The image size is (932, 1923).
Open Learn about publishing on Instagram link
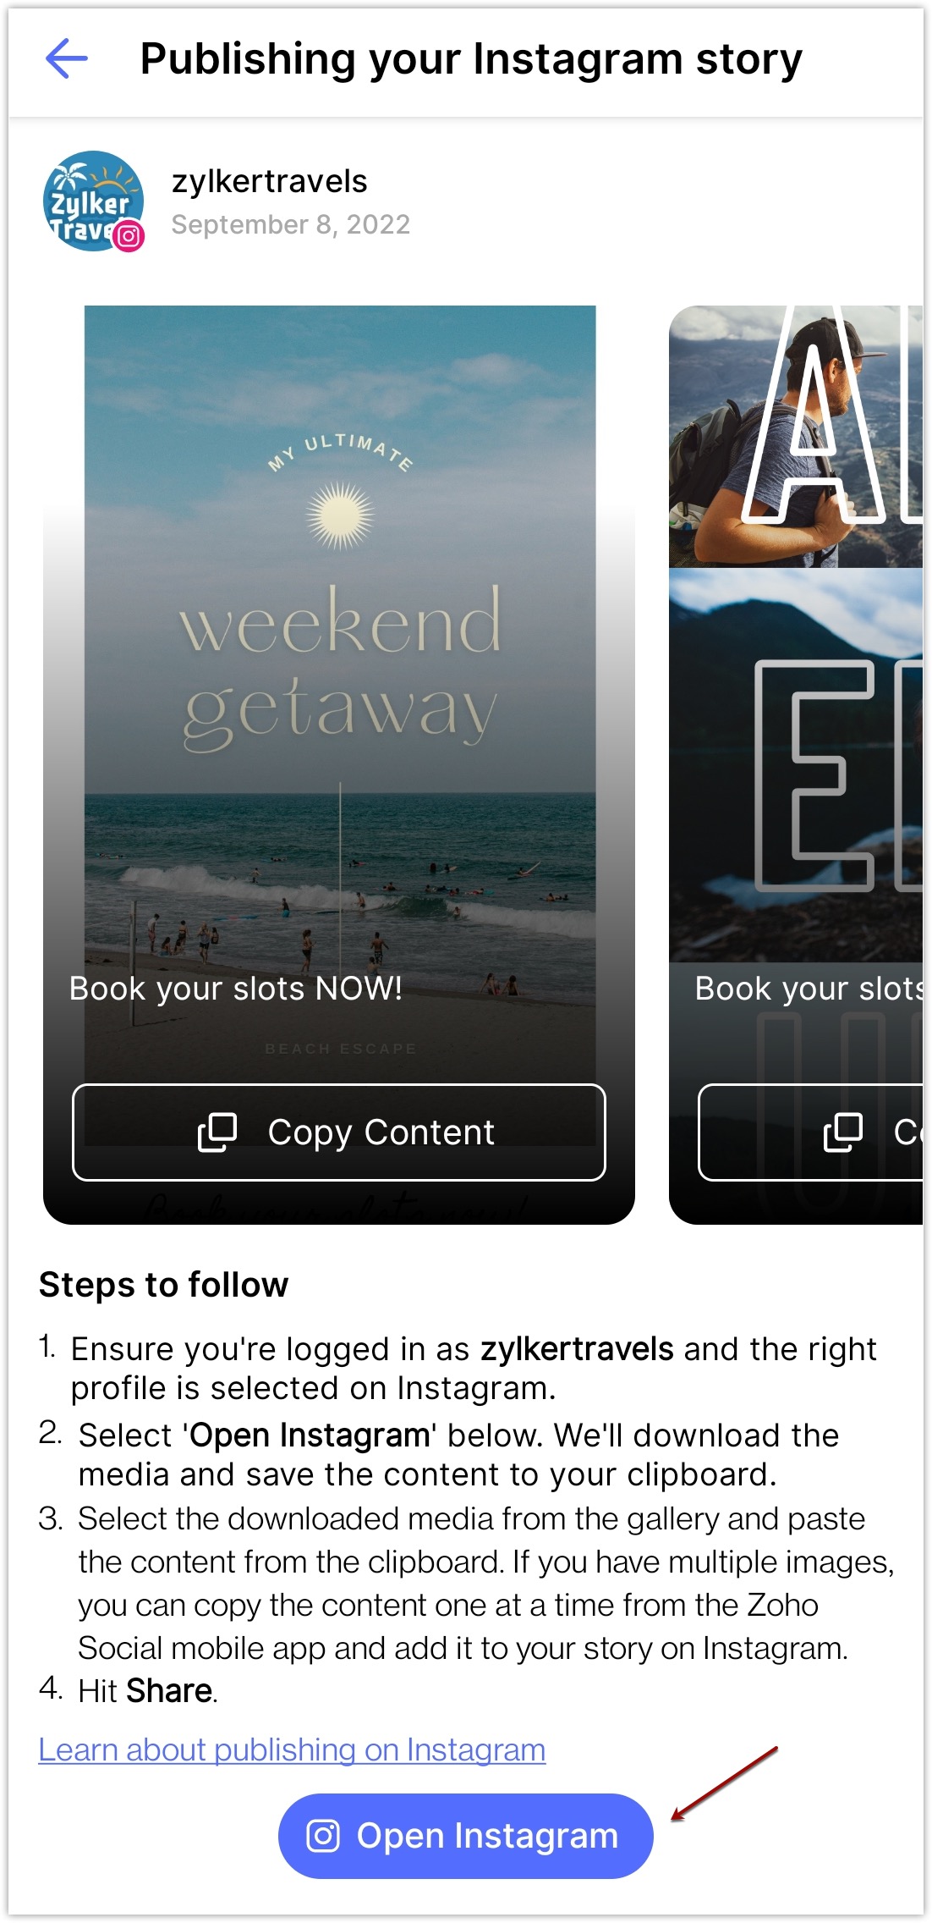292,1749
